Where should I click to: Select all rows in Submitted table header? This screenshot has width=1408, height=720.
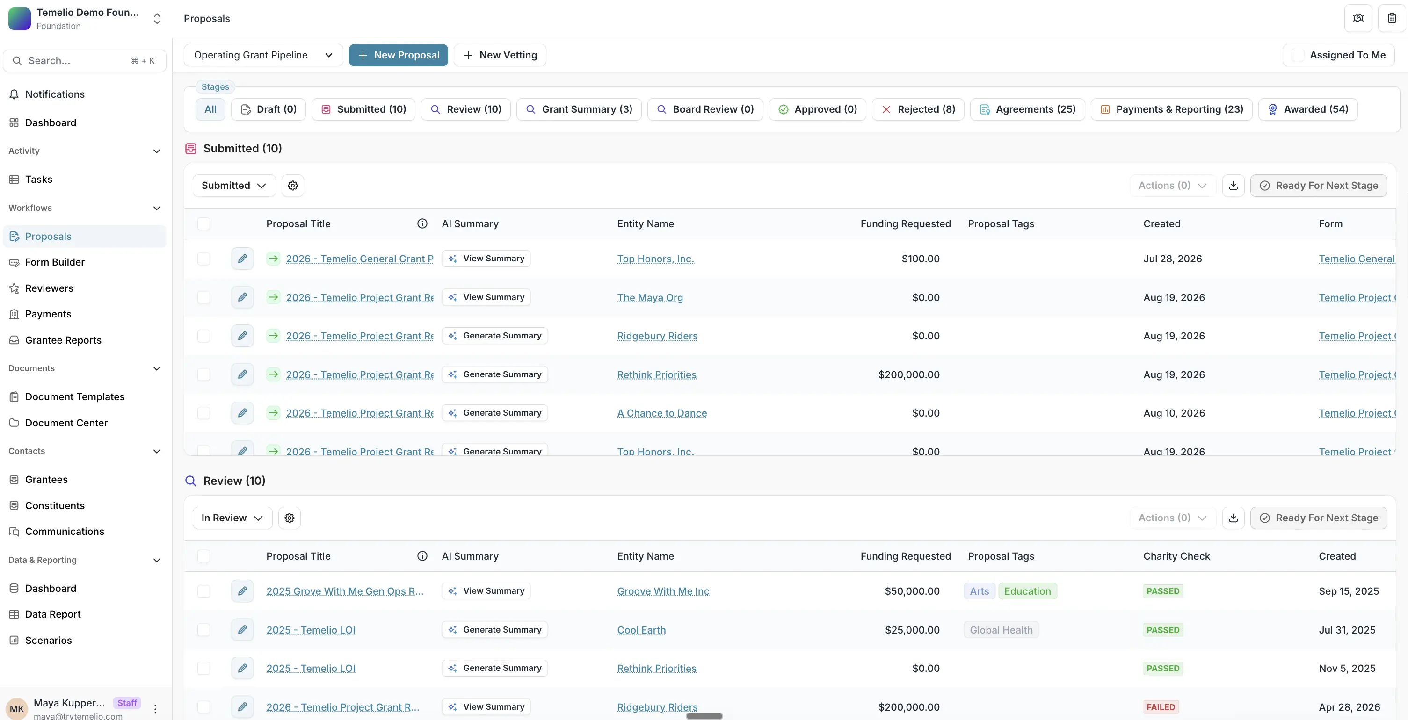tap(203, 223)
